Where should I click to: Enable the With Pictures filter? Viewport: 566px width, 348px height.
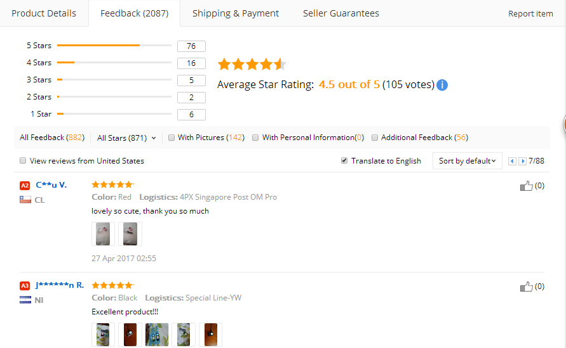[172, 138]
